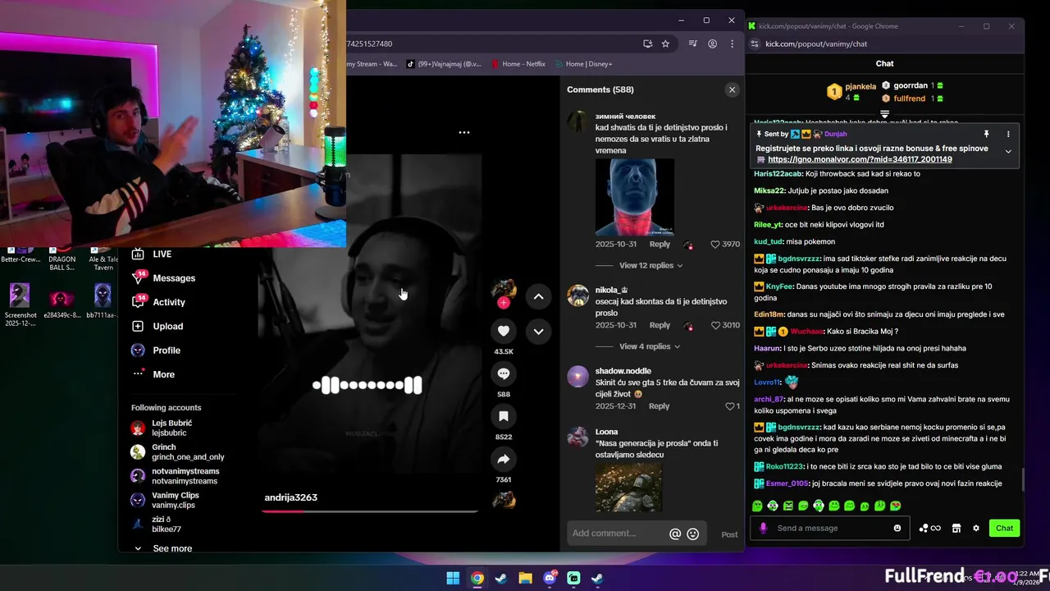Click the Kick chat scrollbar
Image resolution: width=1050 pixels, height=591 pixels.
[1022, 479]
